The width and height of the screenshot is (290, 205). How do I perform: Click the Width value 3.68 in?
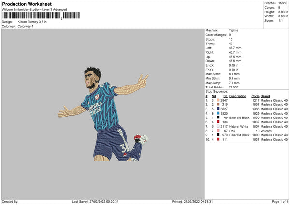tap(283, 16)
